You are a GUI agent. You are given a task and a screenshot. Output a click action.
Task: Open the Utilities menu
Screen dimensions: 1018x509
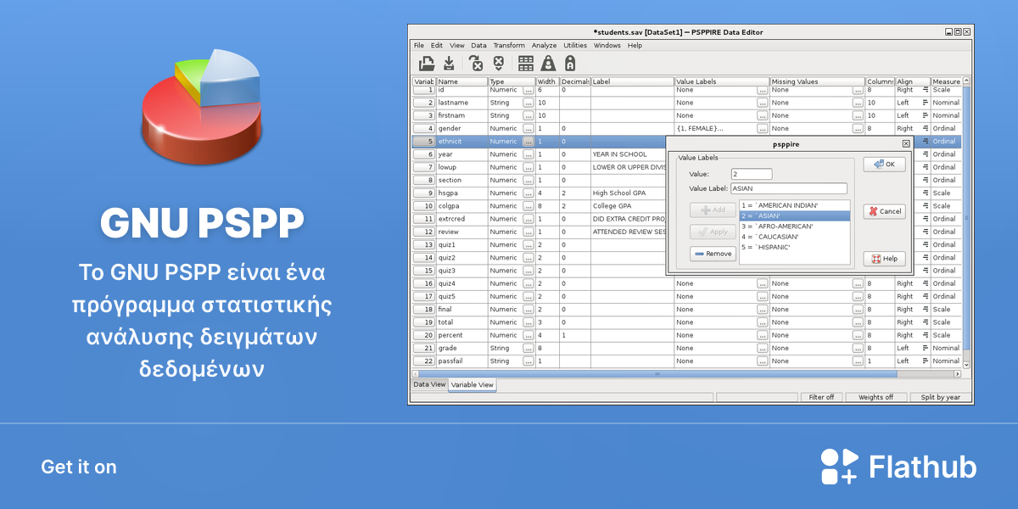coord(575,45)
